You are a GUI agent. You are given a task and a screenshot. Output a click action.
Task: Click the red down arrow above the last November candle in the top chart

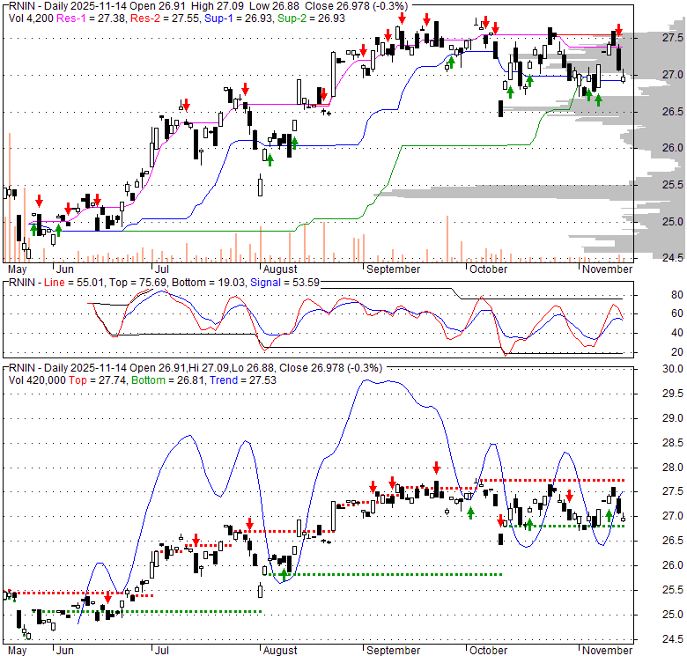pyautogui.click(x=618, y=33)
